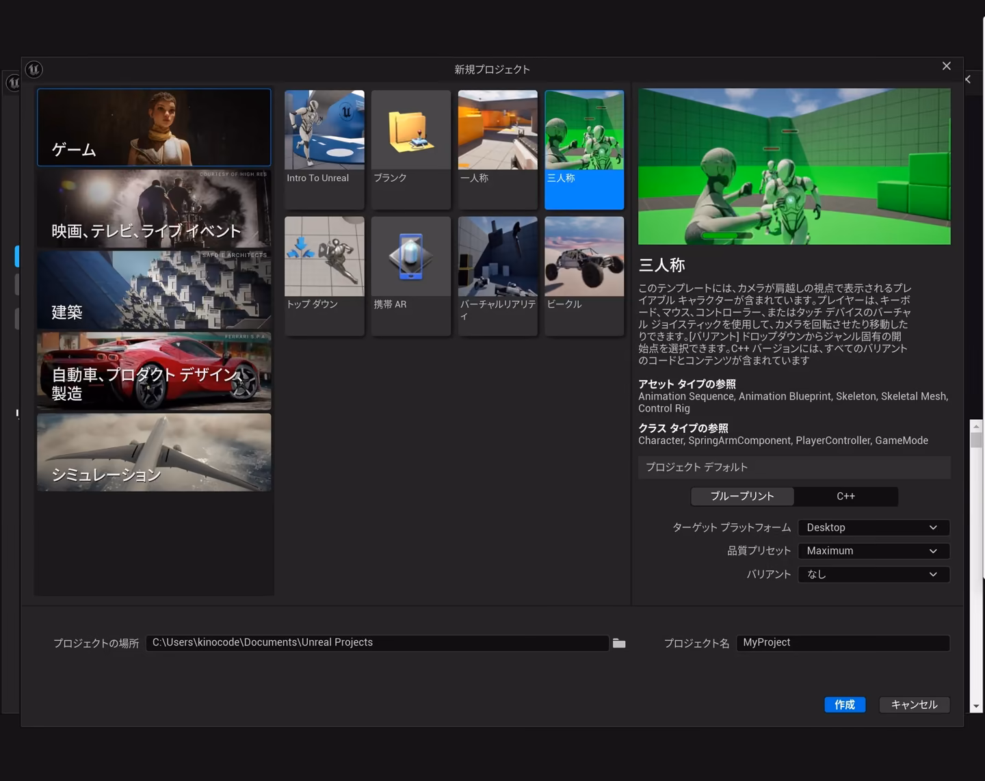Image resolution: width=985 pixels, height=781 pixels.
Task: Choose the バーチャルリアリティ template
Action: 498,276
